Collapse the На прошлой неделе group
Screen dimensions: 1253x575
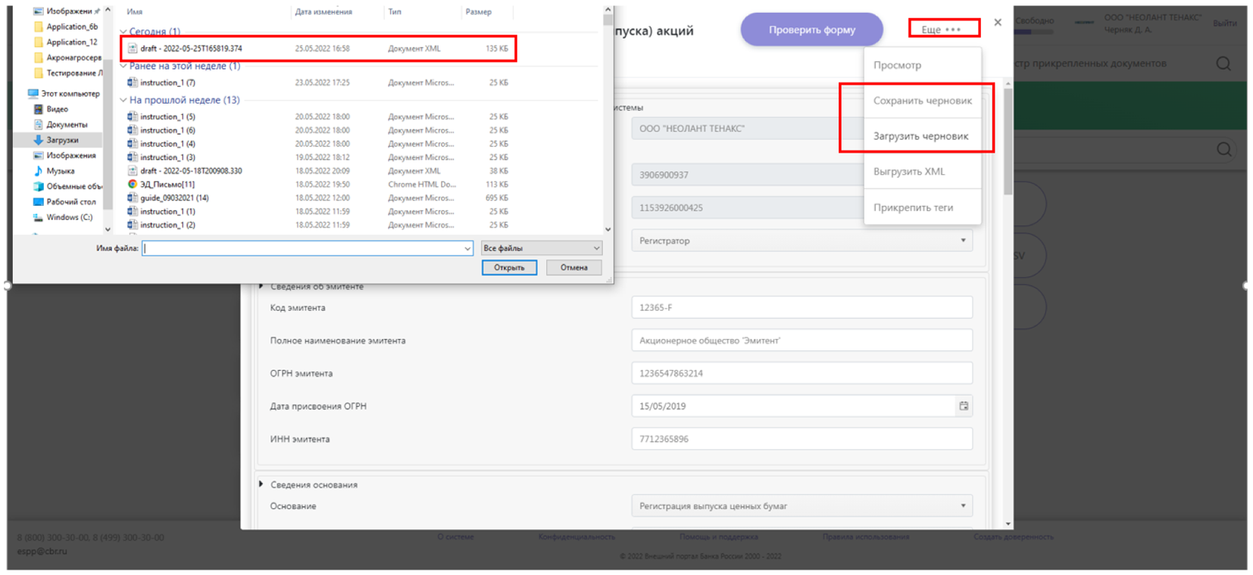pos(123,100)
